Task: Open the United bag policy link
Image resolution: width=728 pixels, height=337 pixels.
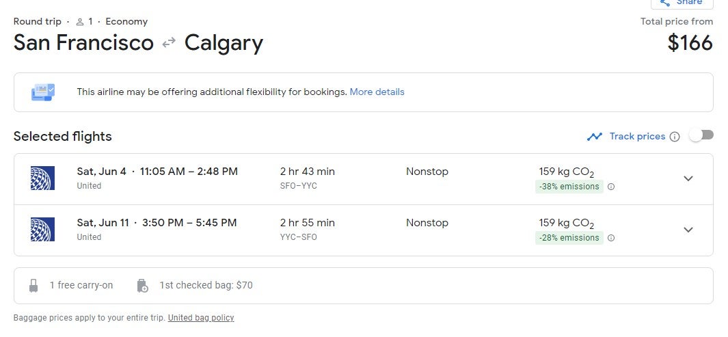Action: (201, 318)
